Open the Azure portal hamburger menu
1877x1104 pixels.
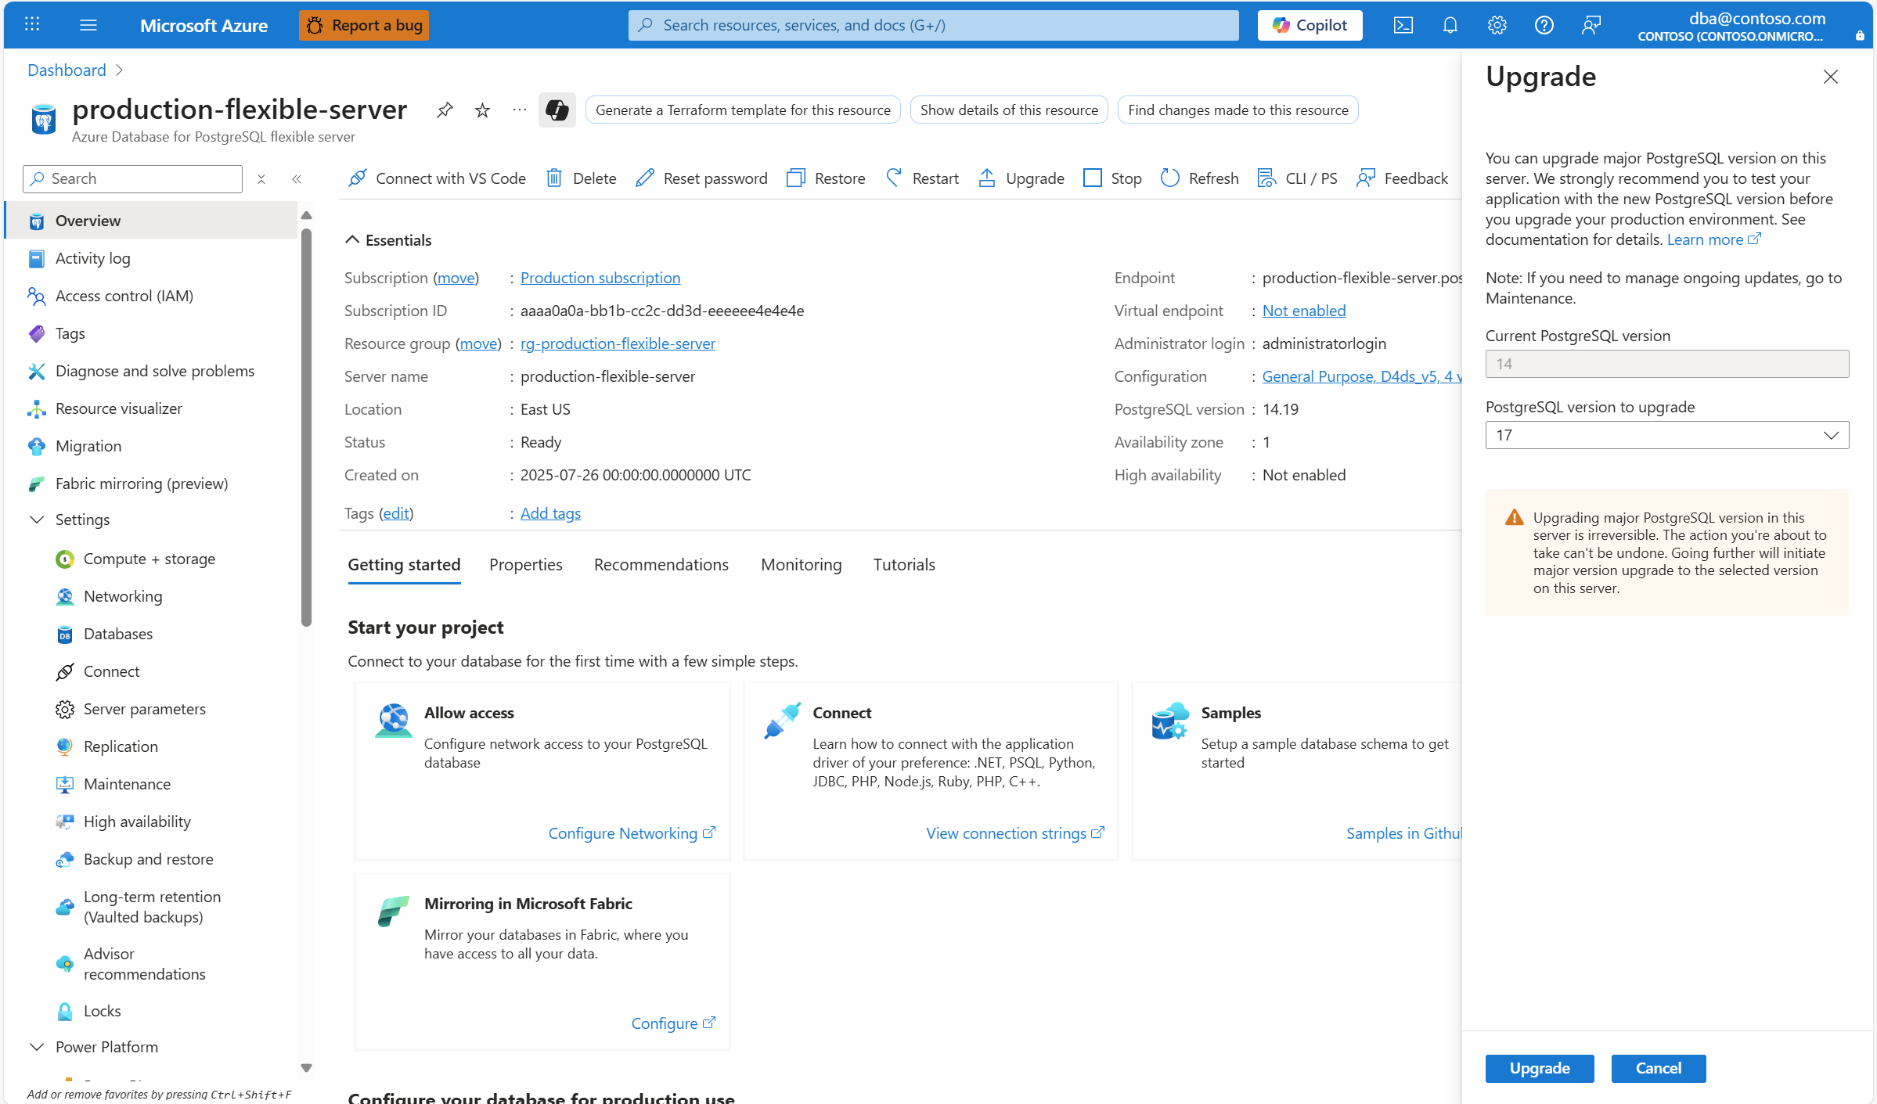tap(88, 25)
